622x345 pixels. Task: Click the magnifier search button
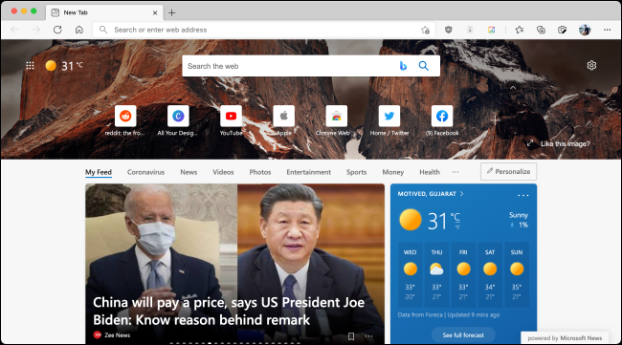(x=424, y=66)
